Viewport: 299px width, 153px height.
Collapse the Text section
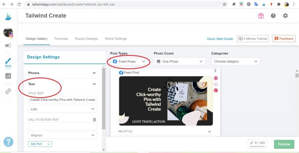pos(62,84)
